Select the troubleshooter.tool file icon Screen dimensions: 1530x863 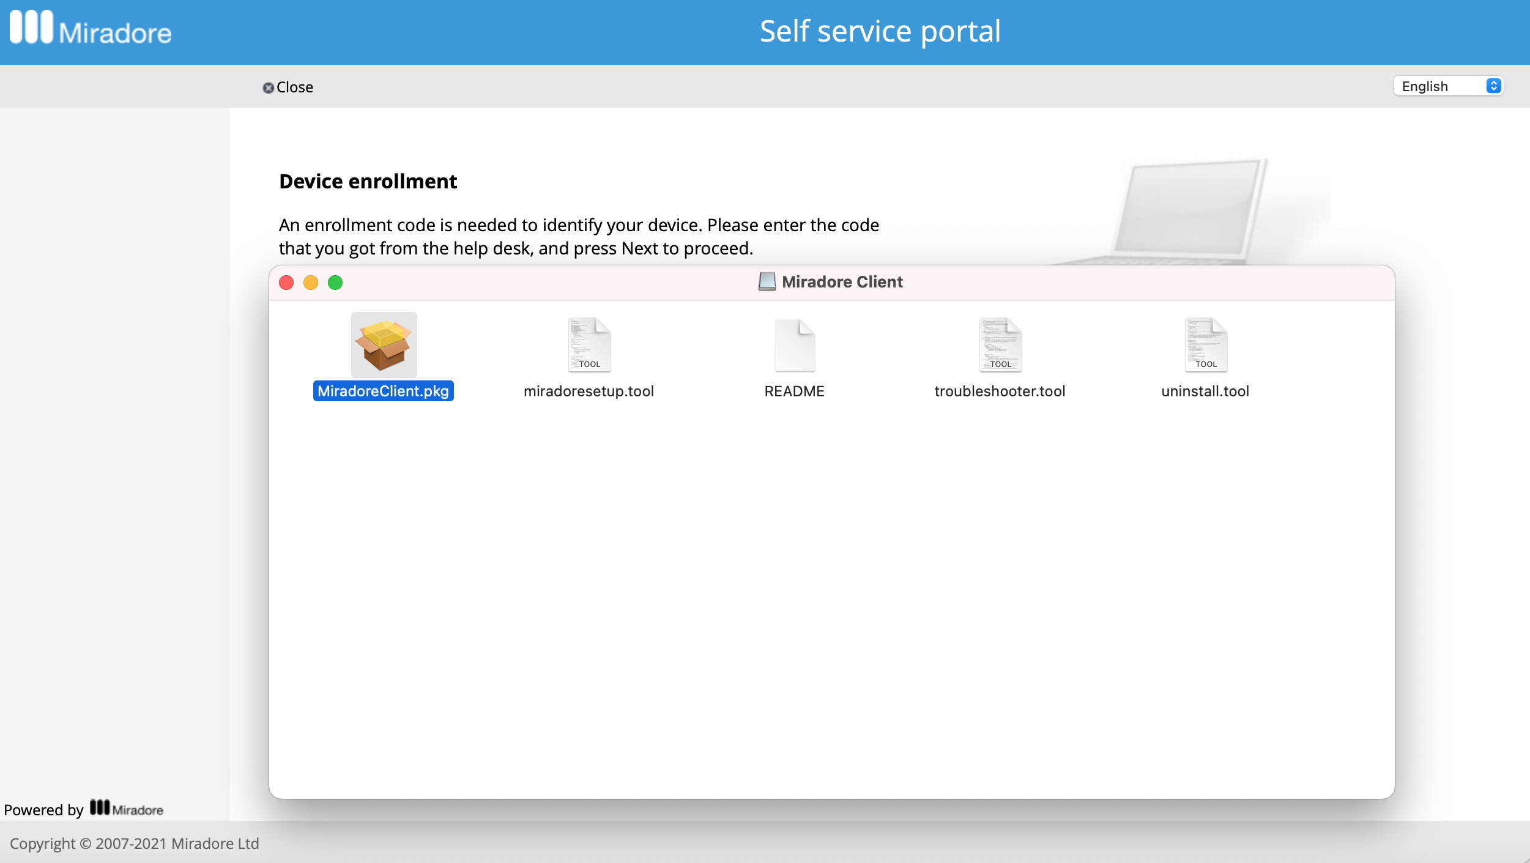point(1000,344)
